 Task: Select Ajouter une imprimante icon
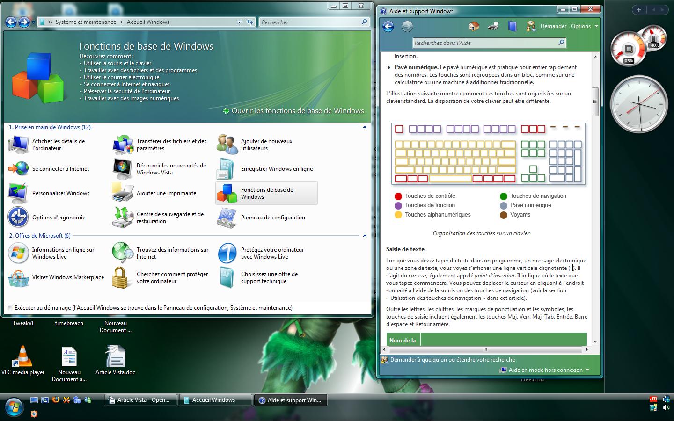coord(123,193)
